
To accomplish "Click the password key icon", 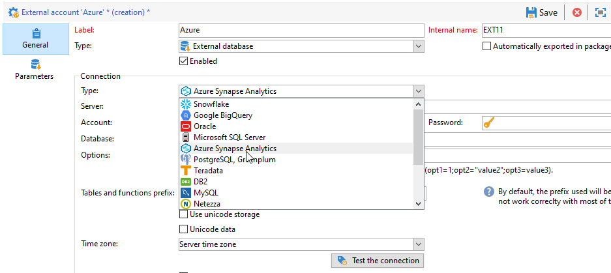I will (x=488, y=122).
